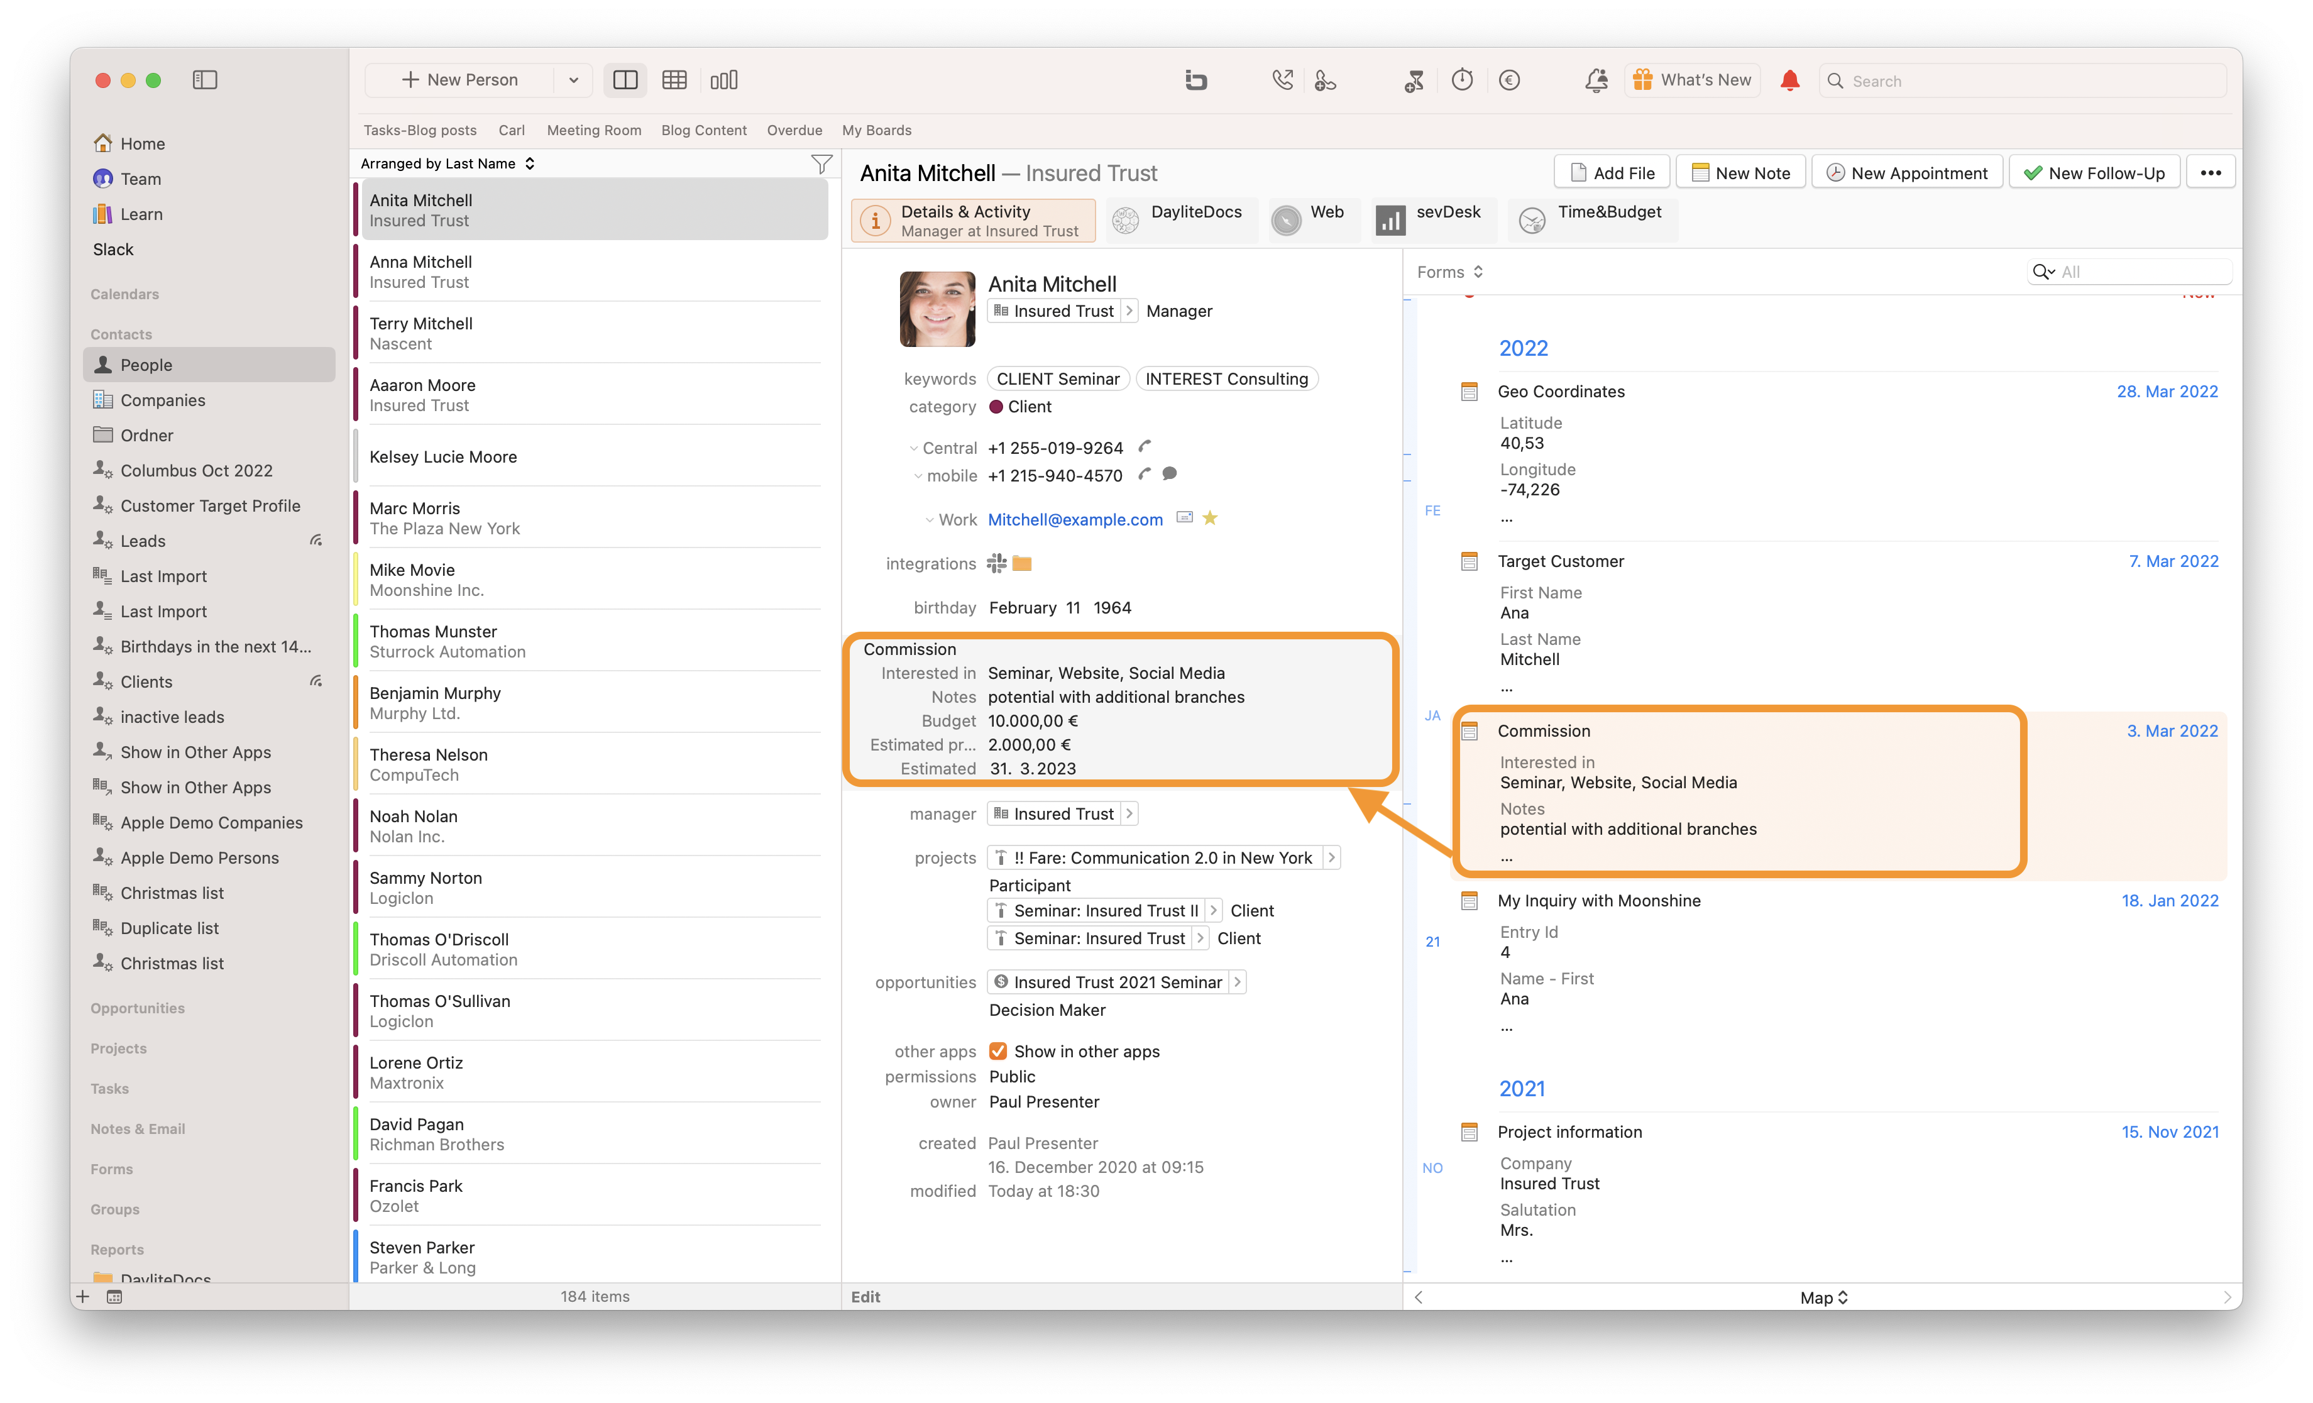Click the Client category color dot
Viewport: 2313px width, 1403px height.
[997, 407]
